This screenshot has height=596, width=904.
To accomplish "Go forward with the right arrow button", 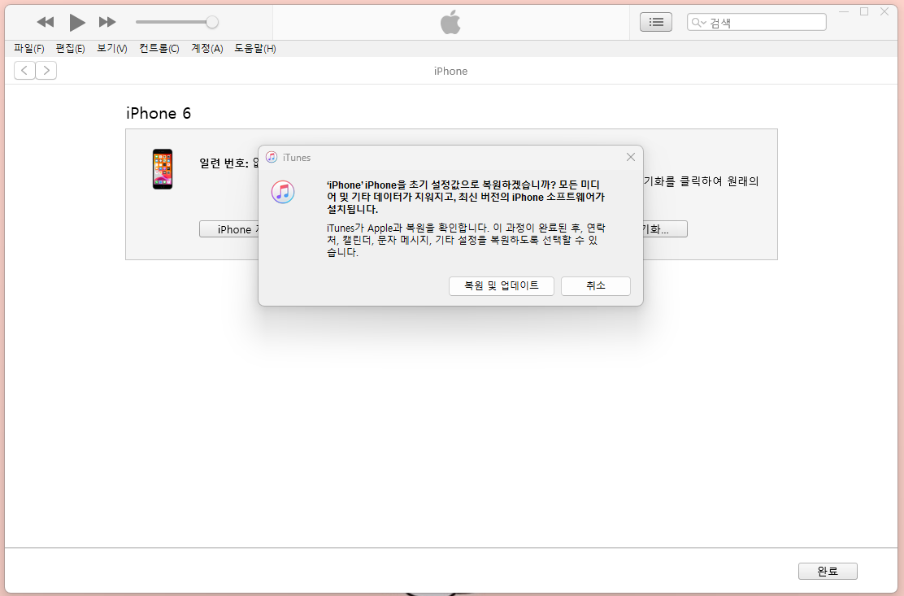I will pyautogui.click(x=46, y=70).
